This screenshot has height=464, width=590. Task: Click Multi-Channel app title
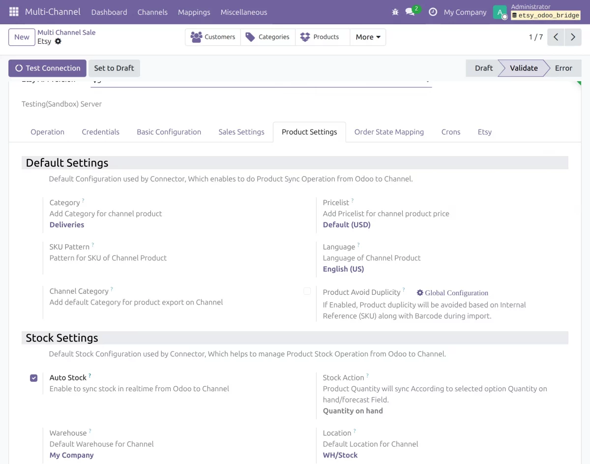pos(53,11)
